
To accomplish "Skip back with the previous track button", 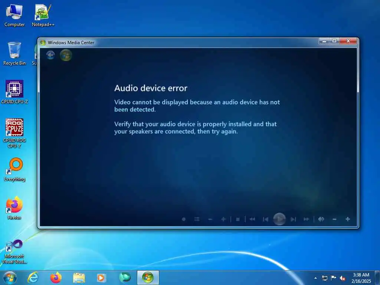I will point(265,219).
